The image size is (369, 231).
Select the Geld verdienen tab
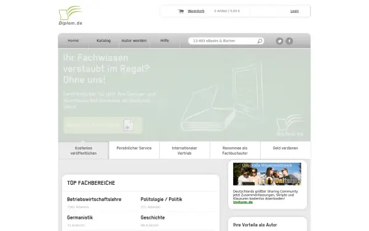(x=285, y=150)
